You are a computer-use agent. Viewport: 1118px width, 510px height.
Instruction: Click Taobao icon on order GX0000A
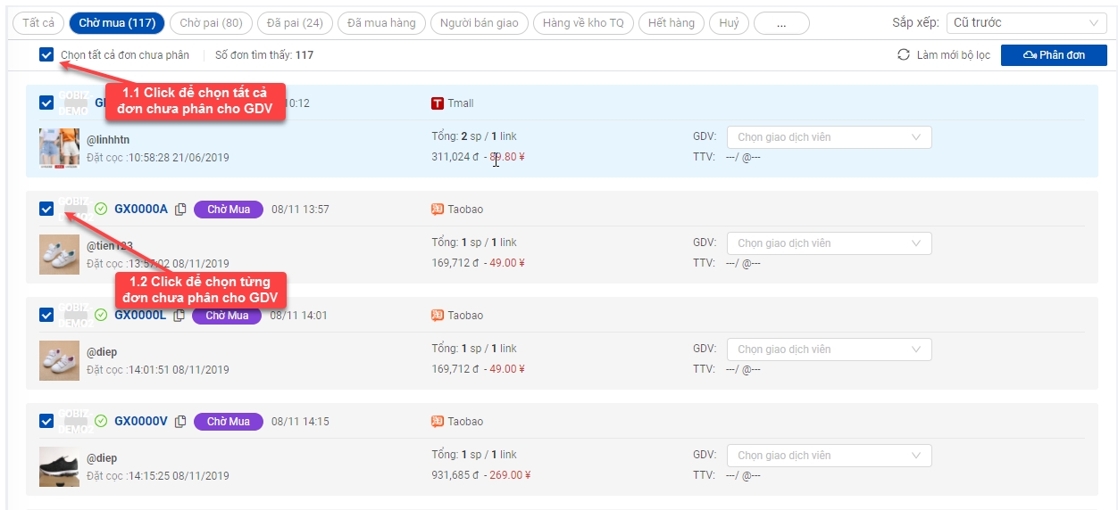click(438, 210)
